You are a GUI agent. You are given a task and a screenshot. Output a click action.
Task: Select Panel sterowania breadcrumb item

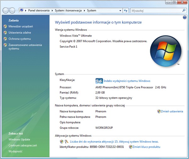39,10
